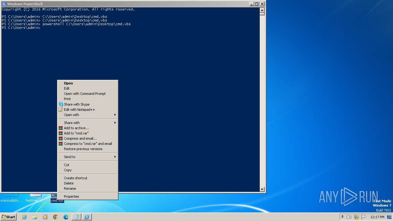Click the Show desktop tray button
Image resolution: width=393 pixels, height=221 pixels.
coord(390,217)
